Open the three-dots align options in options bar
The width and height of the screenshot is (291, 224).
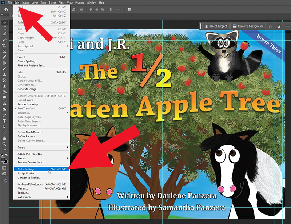pyautogui.click(x=120, y=9)
